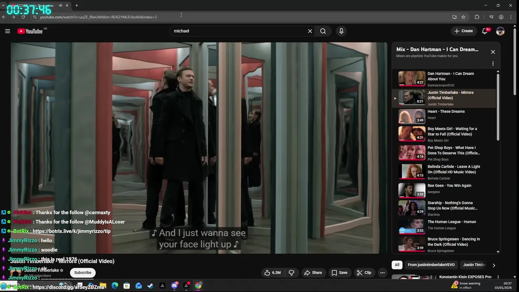Viewport: 519px width, 292px height.
Task: Dislike the video with thumbs-down
Action: point(292,273)
